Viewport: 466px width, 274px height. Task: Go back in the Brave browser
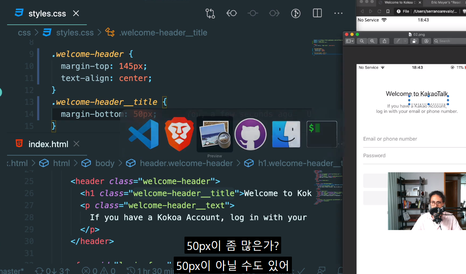pyautogui.click(x=362, y=11)
